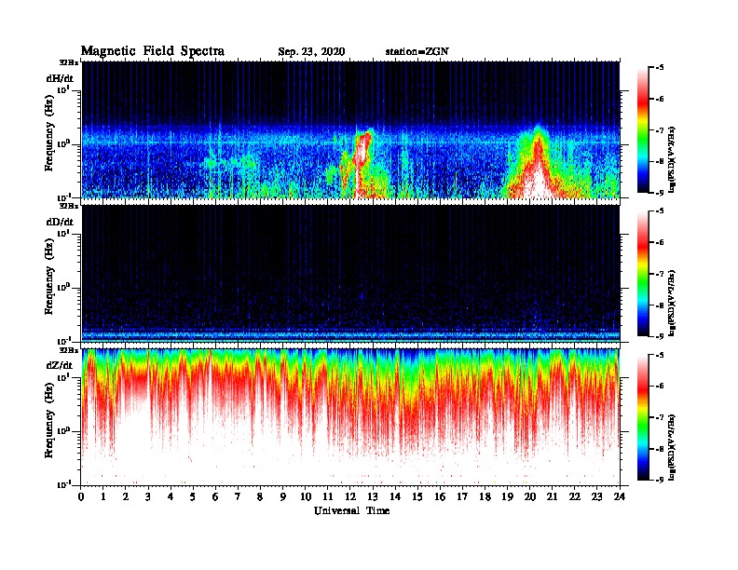The width and height of the screenshot is (738, 570).
Task: Click time axis tick label "1"
Action: (x=103, y=497)
